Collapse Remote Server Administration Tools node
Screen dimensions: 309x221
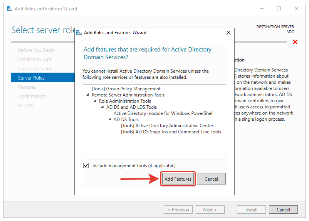[x=88, y=95]
